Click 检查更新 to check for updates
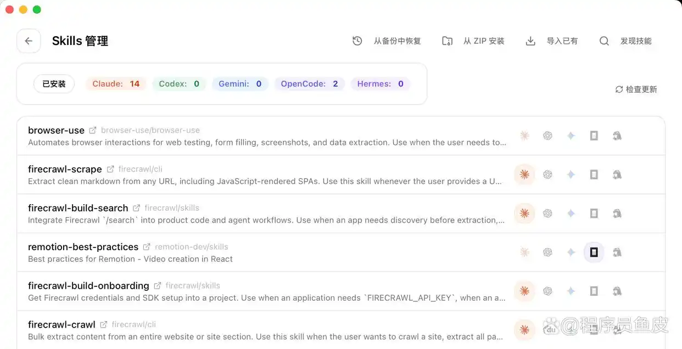 [x=636, y=89]
